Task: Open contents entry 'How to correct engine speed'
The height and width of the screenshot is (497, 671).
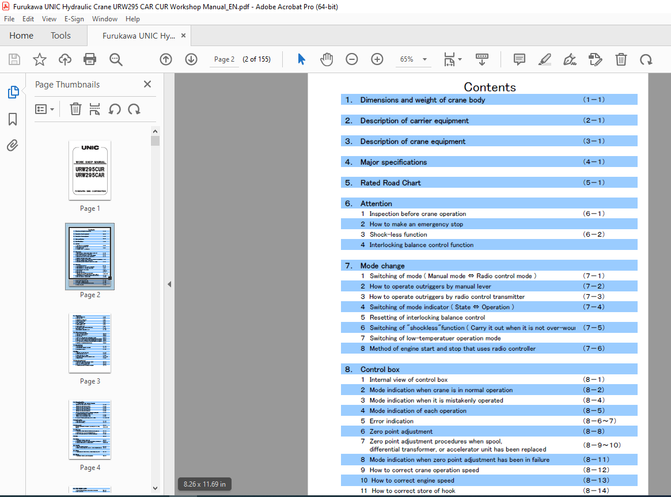Action: tap(489, 480)
